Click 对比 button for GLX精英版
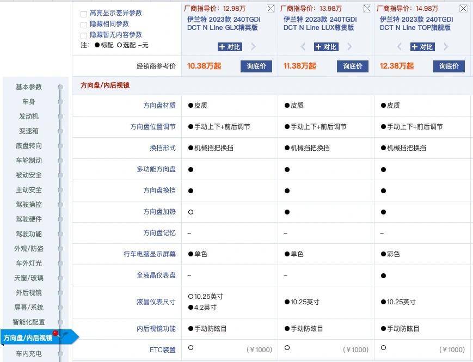This screenshot has height=362, width=473. click(229, 47)
